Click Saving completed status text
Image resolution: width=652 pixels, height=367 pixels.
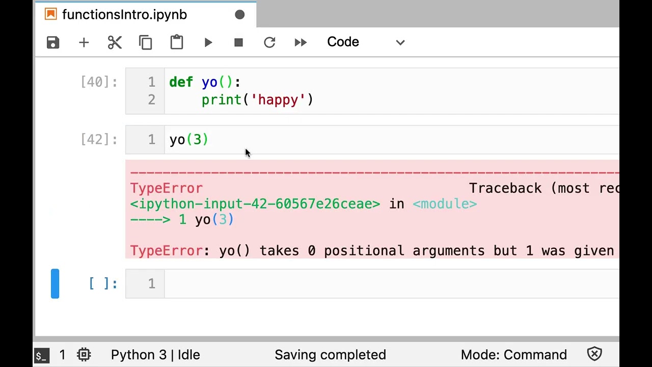click(x=330, y=355)
